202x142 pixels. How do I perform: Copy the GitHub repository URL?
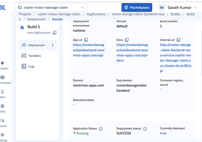[x=55, y=33]
